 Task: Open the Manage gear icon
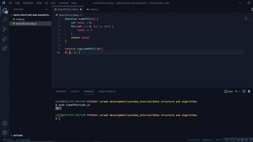pos(5,133)
